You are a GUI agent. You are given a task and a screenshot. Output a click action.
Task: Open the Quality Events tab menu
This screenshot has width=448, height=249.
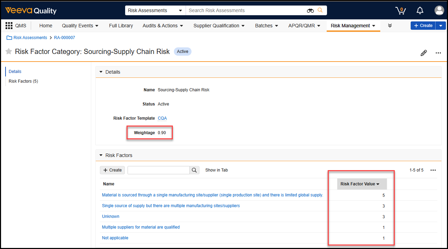pyautogui.click(x=80, y=26)
